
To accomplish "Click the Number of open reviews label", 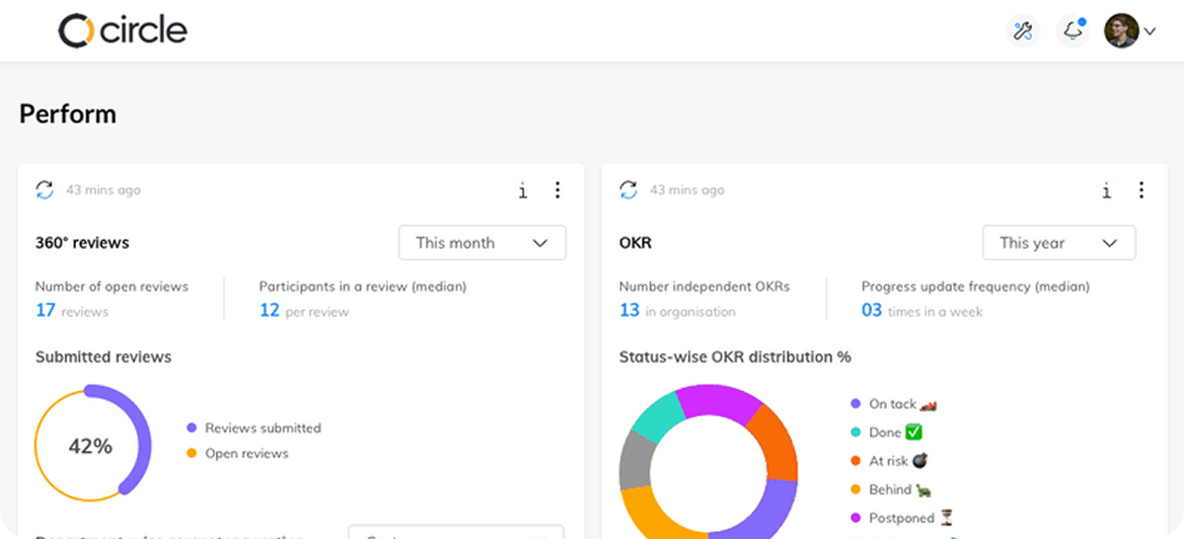I will click(111, 286).
